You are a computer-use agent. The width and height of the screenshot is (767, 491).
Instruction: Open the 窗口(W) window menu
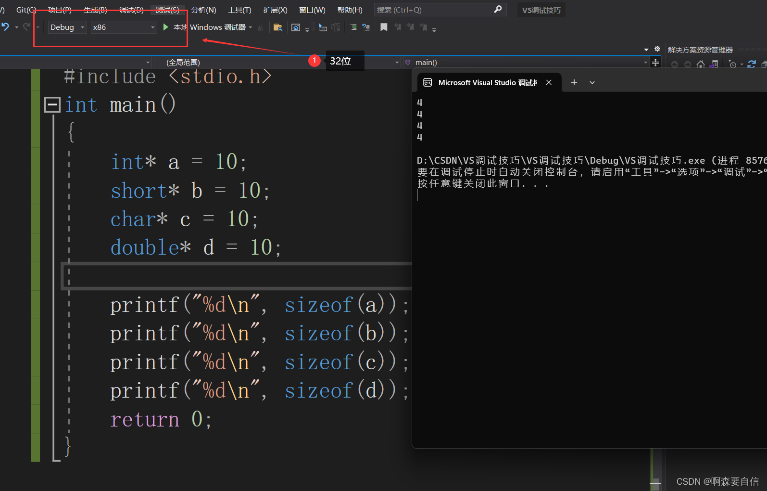tap(312, 10)
